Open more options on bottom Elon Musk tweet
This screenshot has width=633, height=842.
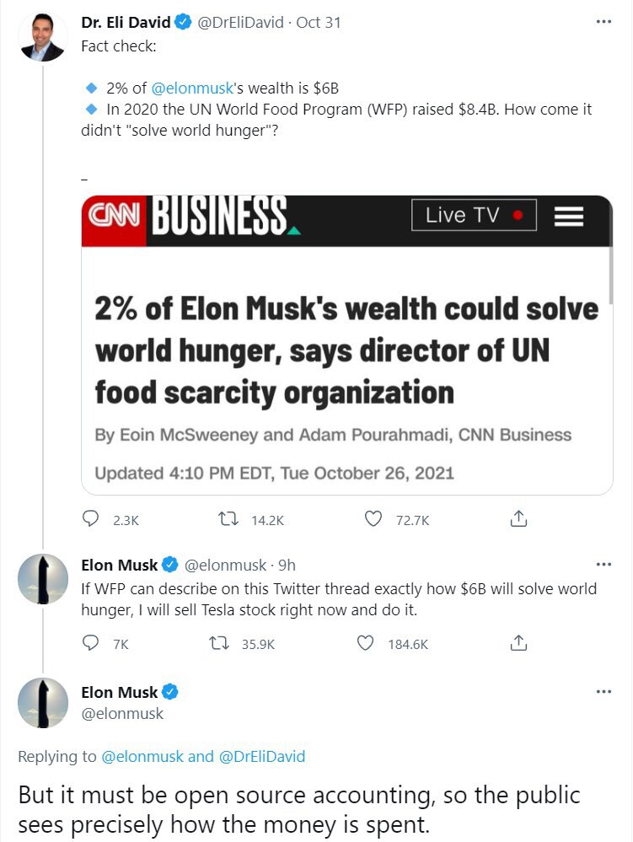(x=603, y=691)
